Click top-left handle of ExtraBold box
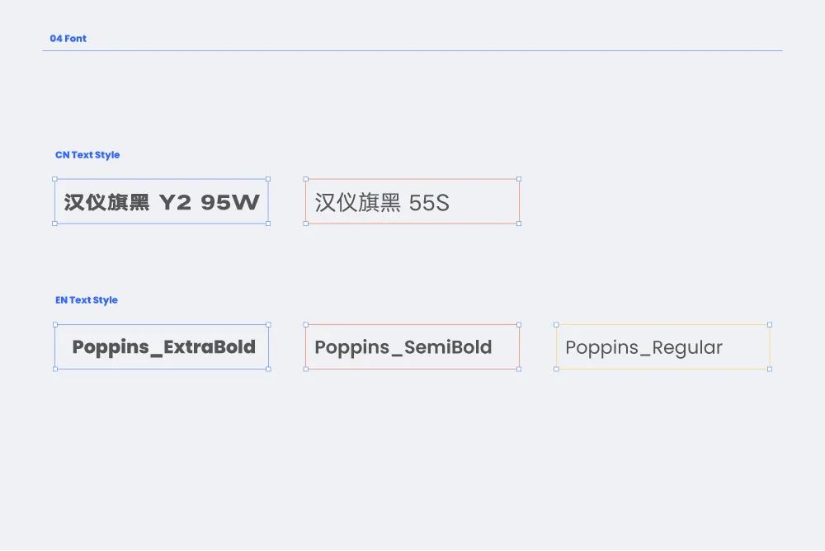 [x=55, y=325]
